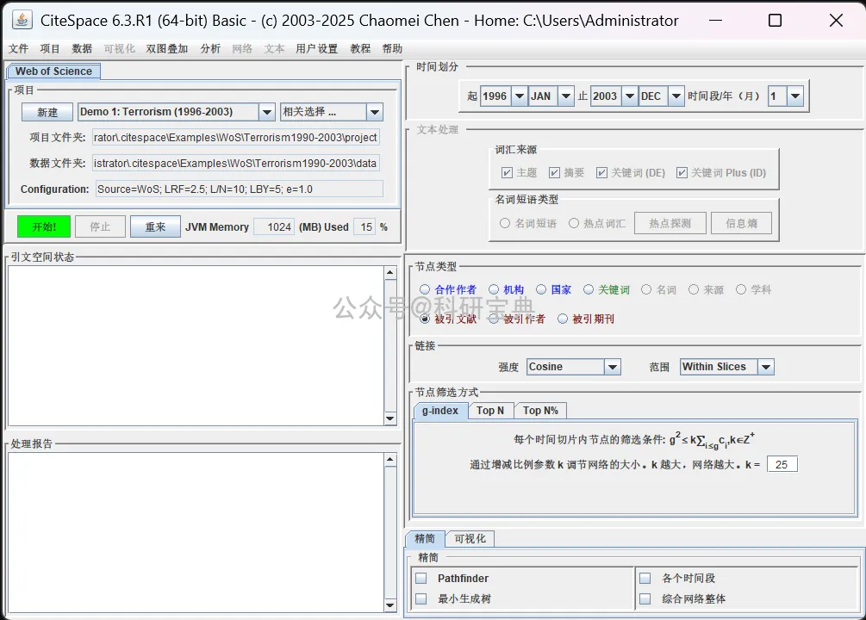This screenshot has width=866, height=620.
Task: Open the 项目 menu
Action: (50, 48)
